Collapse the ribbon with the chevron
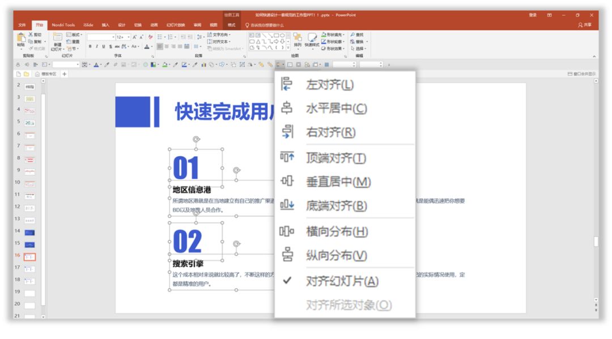Viewport: 612px width, 339px height. (x=594, y=56)
